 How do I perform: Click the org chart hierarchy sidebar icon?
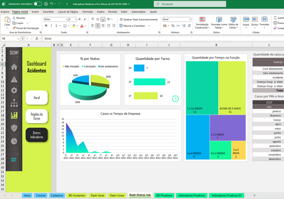tap(14, 103)
